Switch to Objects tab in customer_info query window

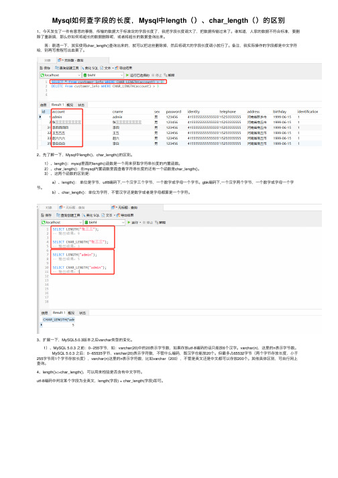(48, 60)
